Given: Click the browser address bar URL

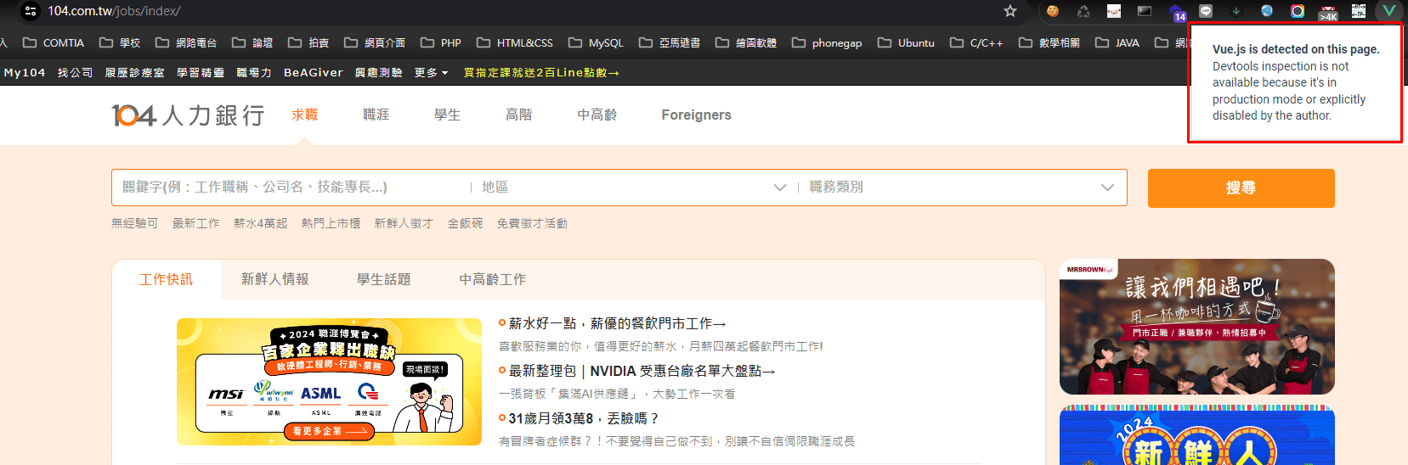Looking at the screenshot, I should click(x=114, y=11).
